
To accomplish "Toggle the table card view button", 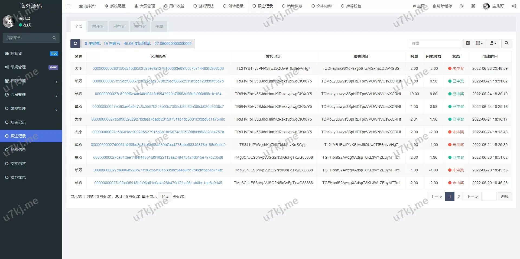I will coord(468,43).
